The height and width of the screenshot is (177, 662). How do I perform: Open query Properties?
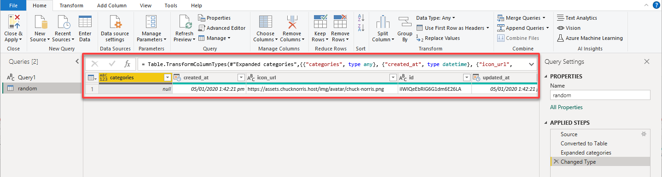click(x=215, y=18)
